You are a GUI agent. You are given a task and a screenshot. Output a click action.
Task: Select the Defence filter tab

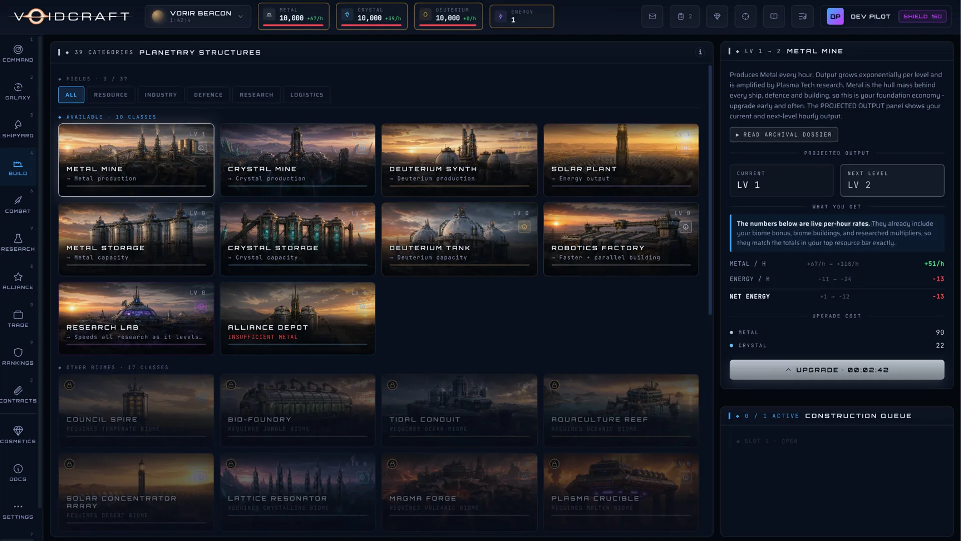(x=208, y=95)
